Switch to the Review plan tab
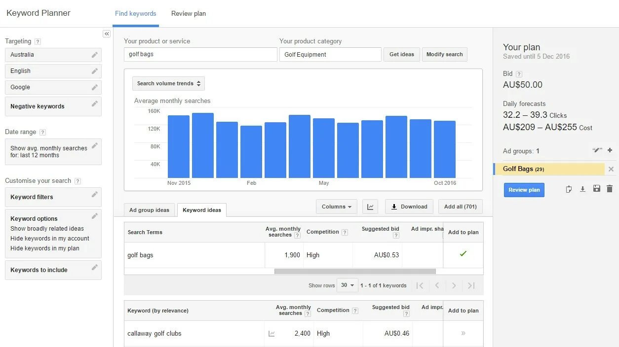 click(x=188, y=13)
